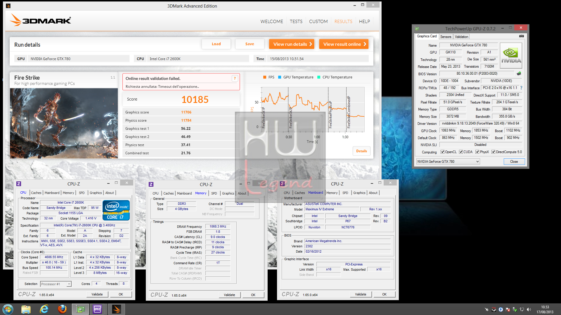The height and width of the screenshot is (315, 561).
Task: Open the GPU selector dropdown in GPU-Z
Action: (x=448, y=162)
